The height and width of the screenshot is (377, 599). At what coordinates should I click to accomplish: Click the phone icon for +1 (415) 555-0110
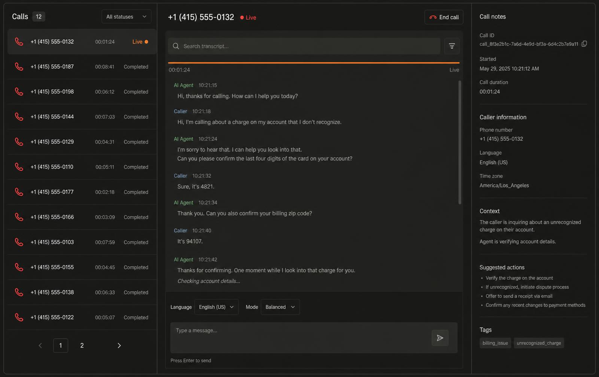point(19,167)
